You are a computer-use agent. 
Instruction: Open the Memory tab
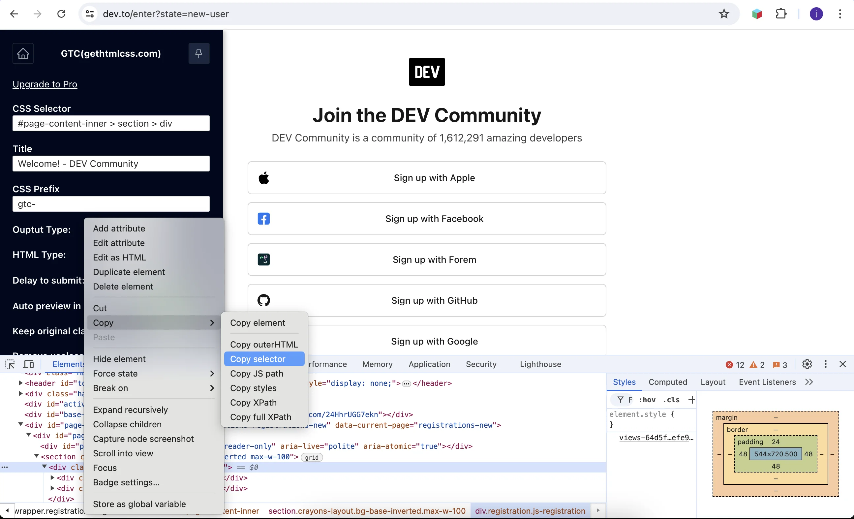377,364
